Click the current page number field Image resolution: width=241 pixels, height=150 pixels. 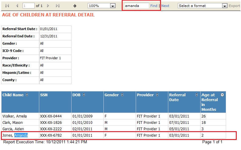click(x=28, y=6)
